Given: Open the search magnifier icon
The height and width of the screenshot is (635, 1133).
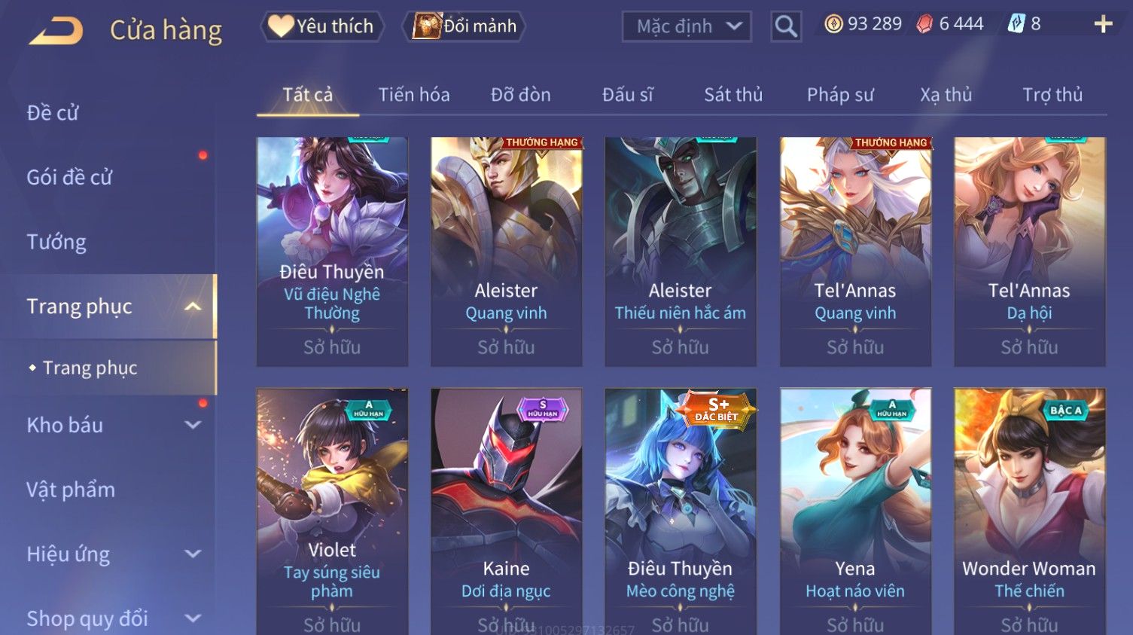Looking at the screenshot, I should tap(786, 26).
